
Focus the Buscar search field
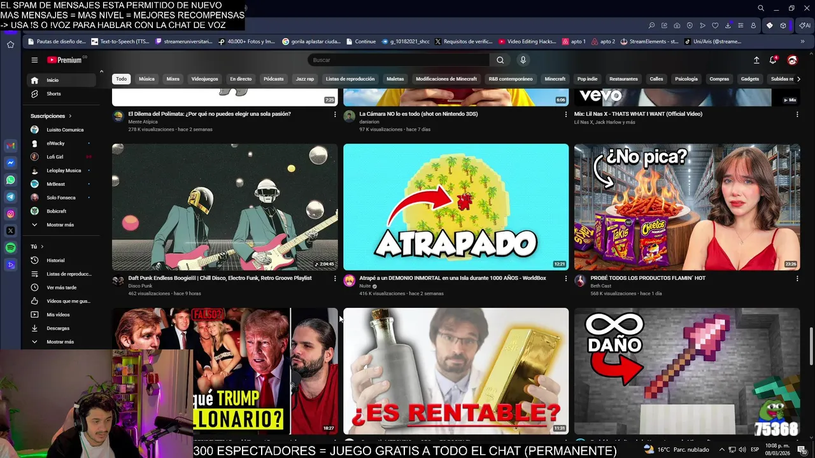(x=398, y=60)
